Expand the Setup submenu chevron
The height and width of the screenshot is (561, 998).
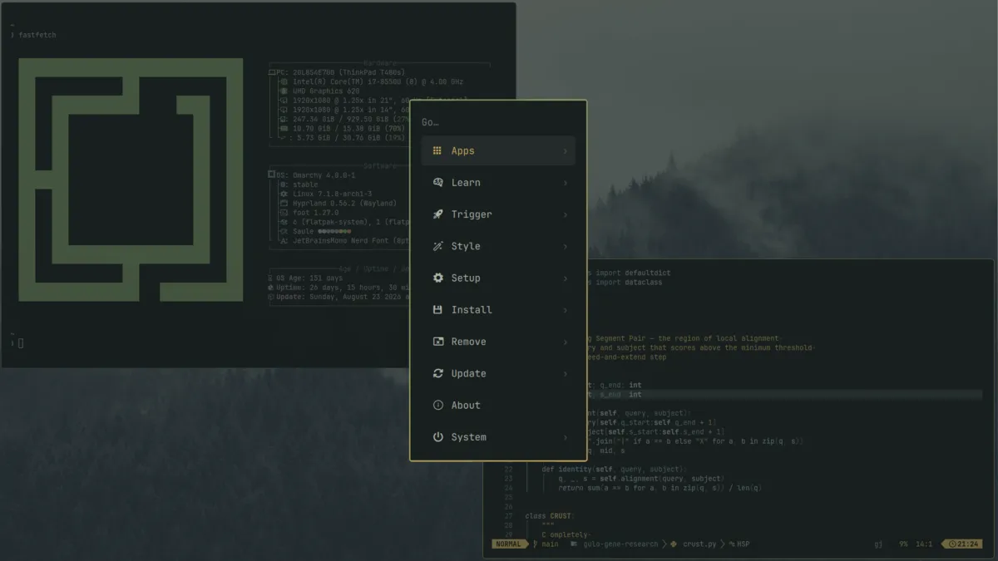pos(566,278)
